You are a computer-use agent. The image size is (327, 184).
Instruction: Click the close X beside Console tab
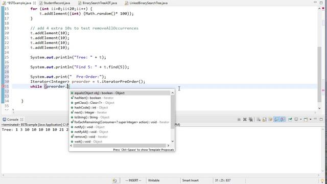pos(21,120)
